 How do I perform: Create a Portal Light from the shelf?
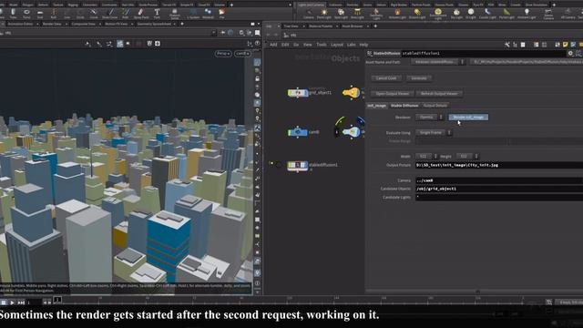(506, 15)
